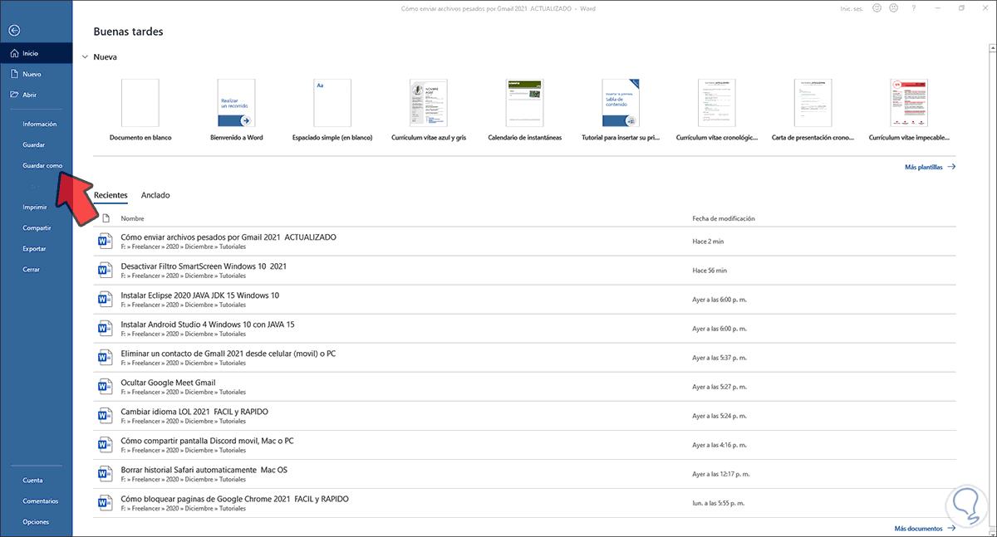
Task: Click Word icon beside Eliminar un contacto
Action: coord(105,358)
